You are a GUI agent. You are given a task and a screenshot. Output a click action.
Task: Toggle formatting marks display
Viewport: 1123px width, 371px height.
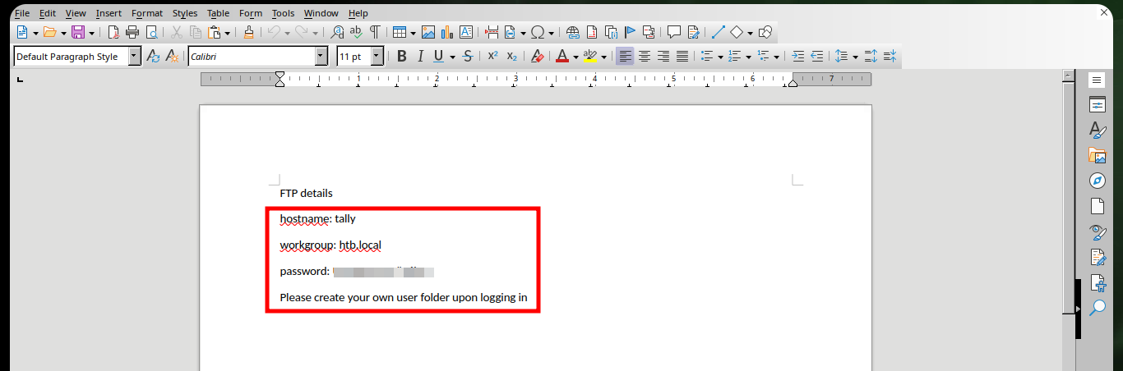pos(375,32)
